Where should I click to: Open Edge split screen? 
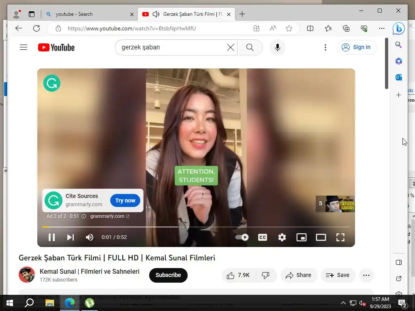(x=310, y=28)
